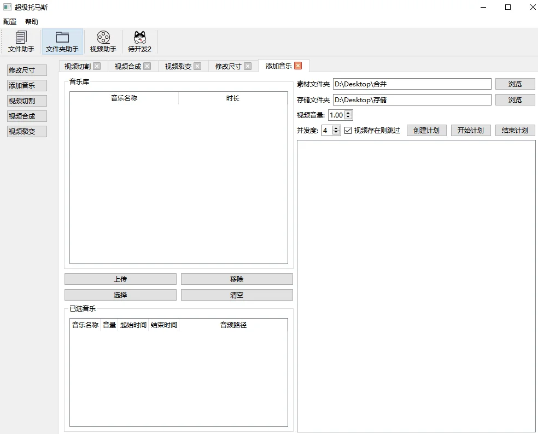
Task: Click the 创建计划 button
Action: (x=426, y=131)
